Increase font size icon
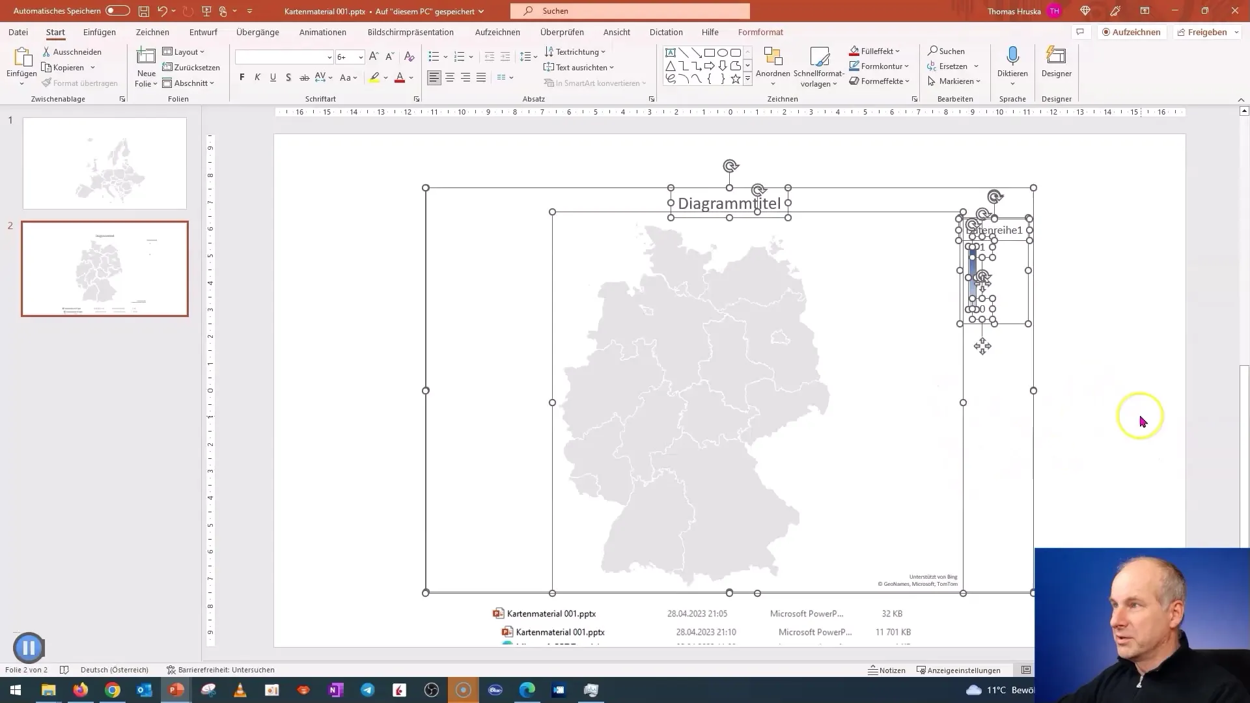The width and height of the screenshot is (1250, 703). (x=374, y=57)
